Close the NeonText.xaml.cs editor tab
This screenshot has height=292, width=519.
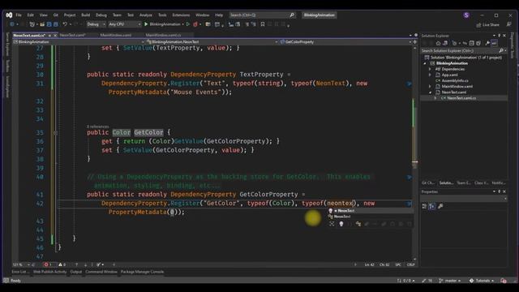pos(55,35)
